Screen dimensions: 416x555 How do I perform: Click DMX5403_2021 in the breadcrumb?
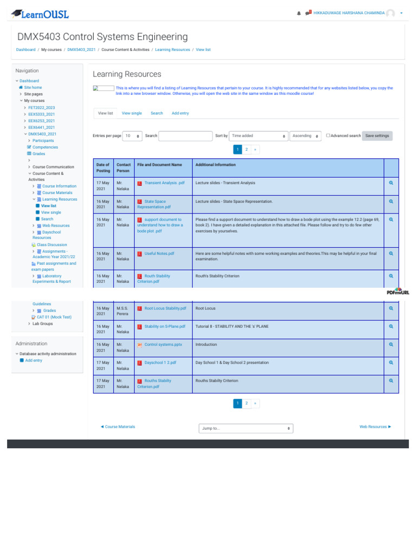coord(81,49)
